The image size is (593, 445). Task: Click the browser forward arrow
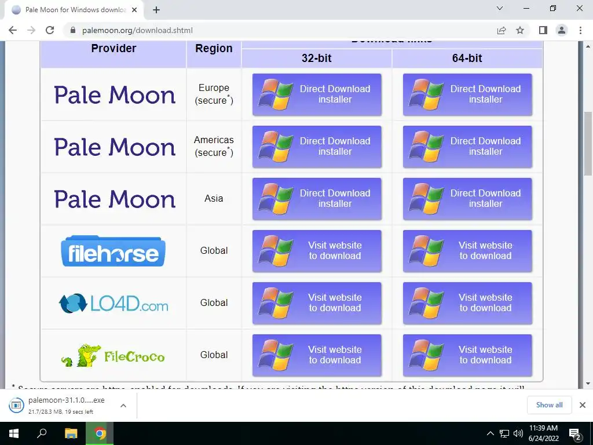coord(31,30)
